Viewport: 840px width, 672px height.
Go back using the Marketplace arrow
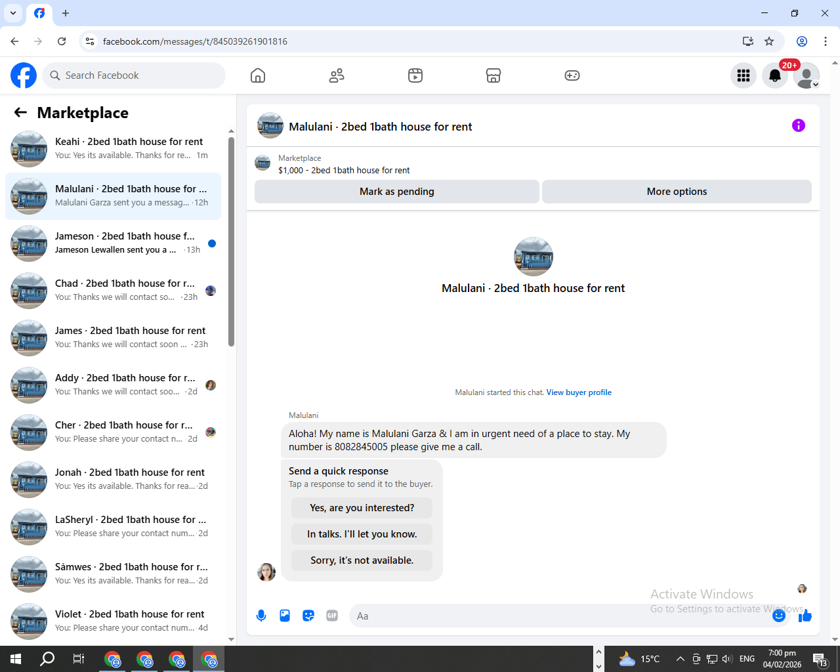click(20, 113)
